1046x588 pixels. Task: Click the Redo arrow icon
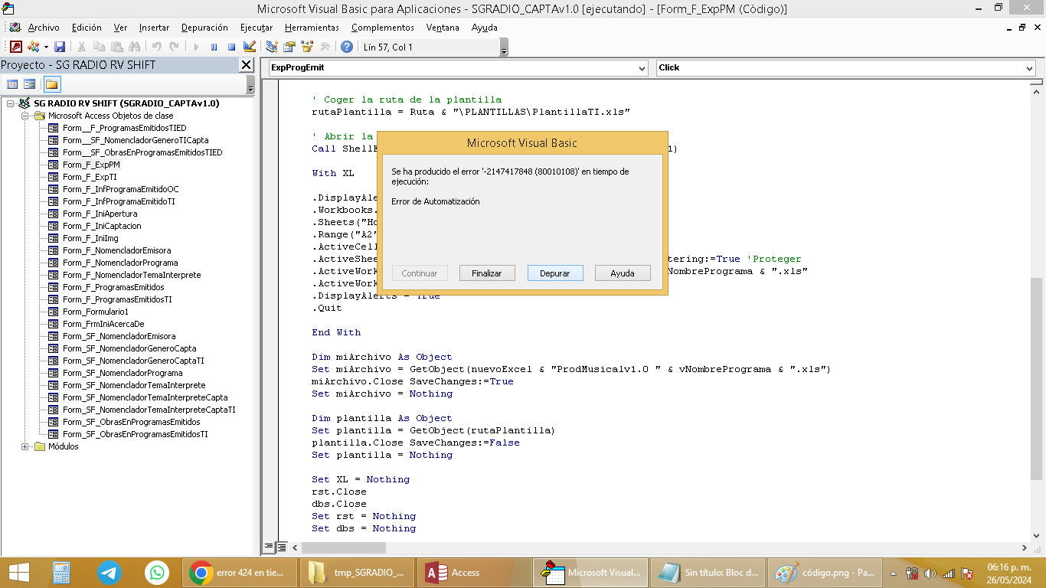(x=174, y=47)
